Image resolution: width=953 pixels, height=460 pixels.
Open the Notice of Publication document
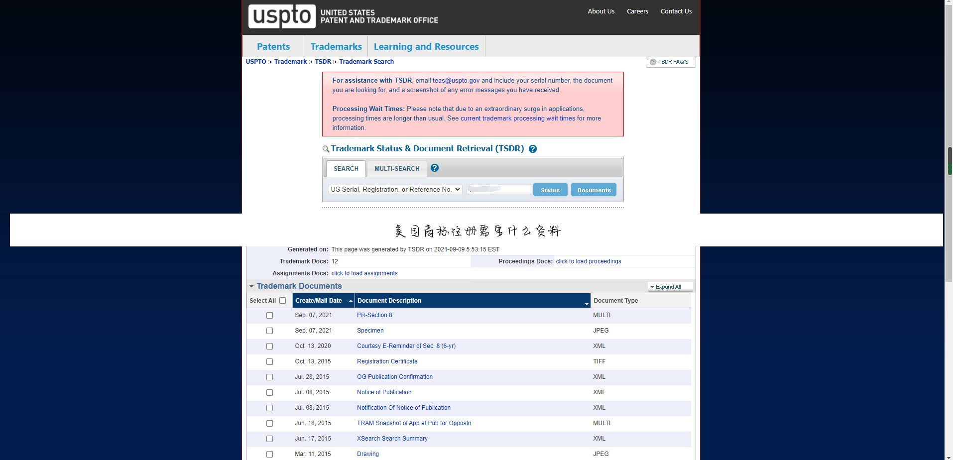pos(384,392)
